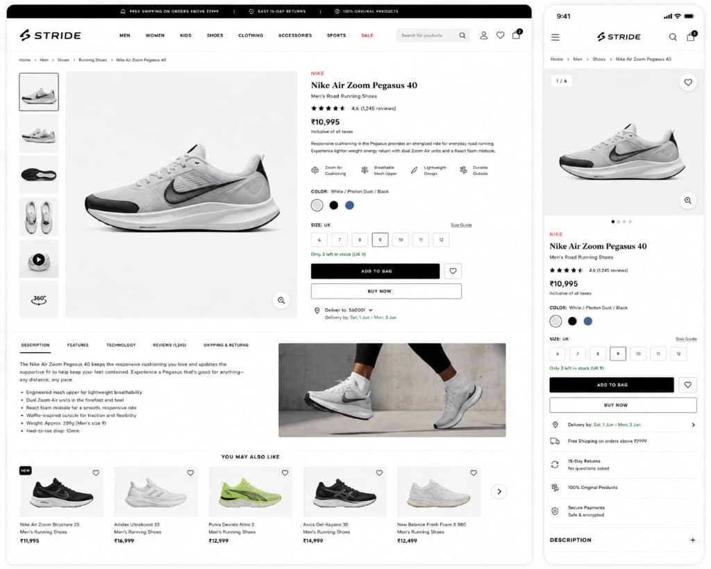Select size 6 on desktop
The width and height of the screenshot is (711, 569).
[319, 240]
